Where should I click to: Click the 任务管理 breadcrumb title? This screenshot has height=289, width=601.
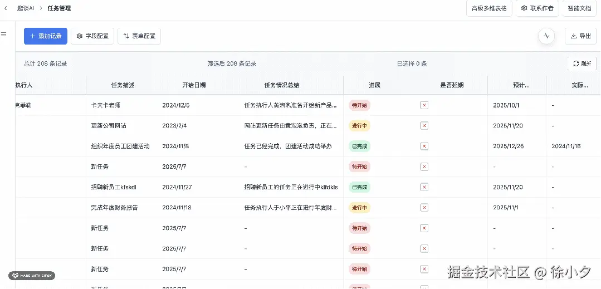click(x=59, y=8)
